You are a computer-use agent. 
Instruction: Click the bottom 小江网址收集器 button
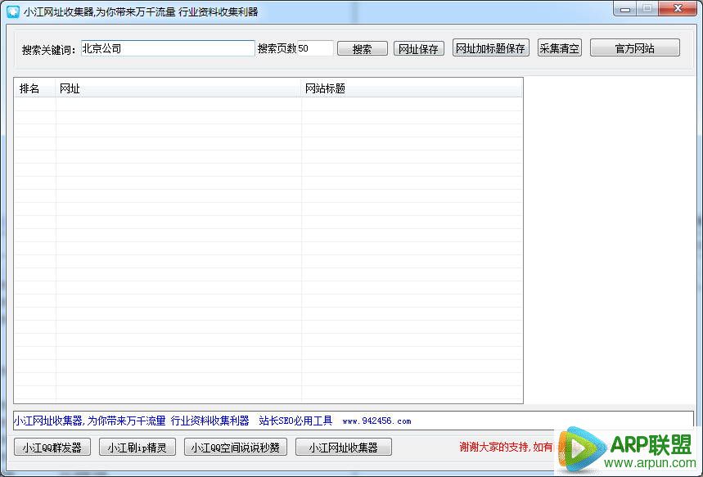coord(343,448)
